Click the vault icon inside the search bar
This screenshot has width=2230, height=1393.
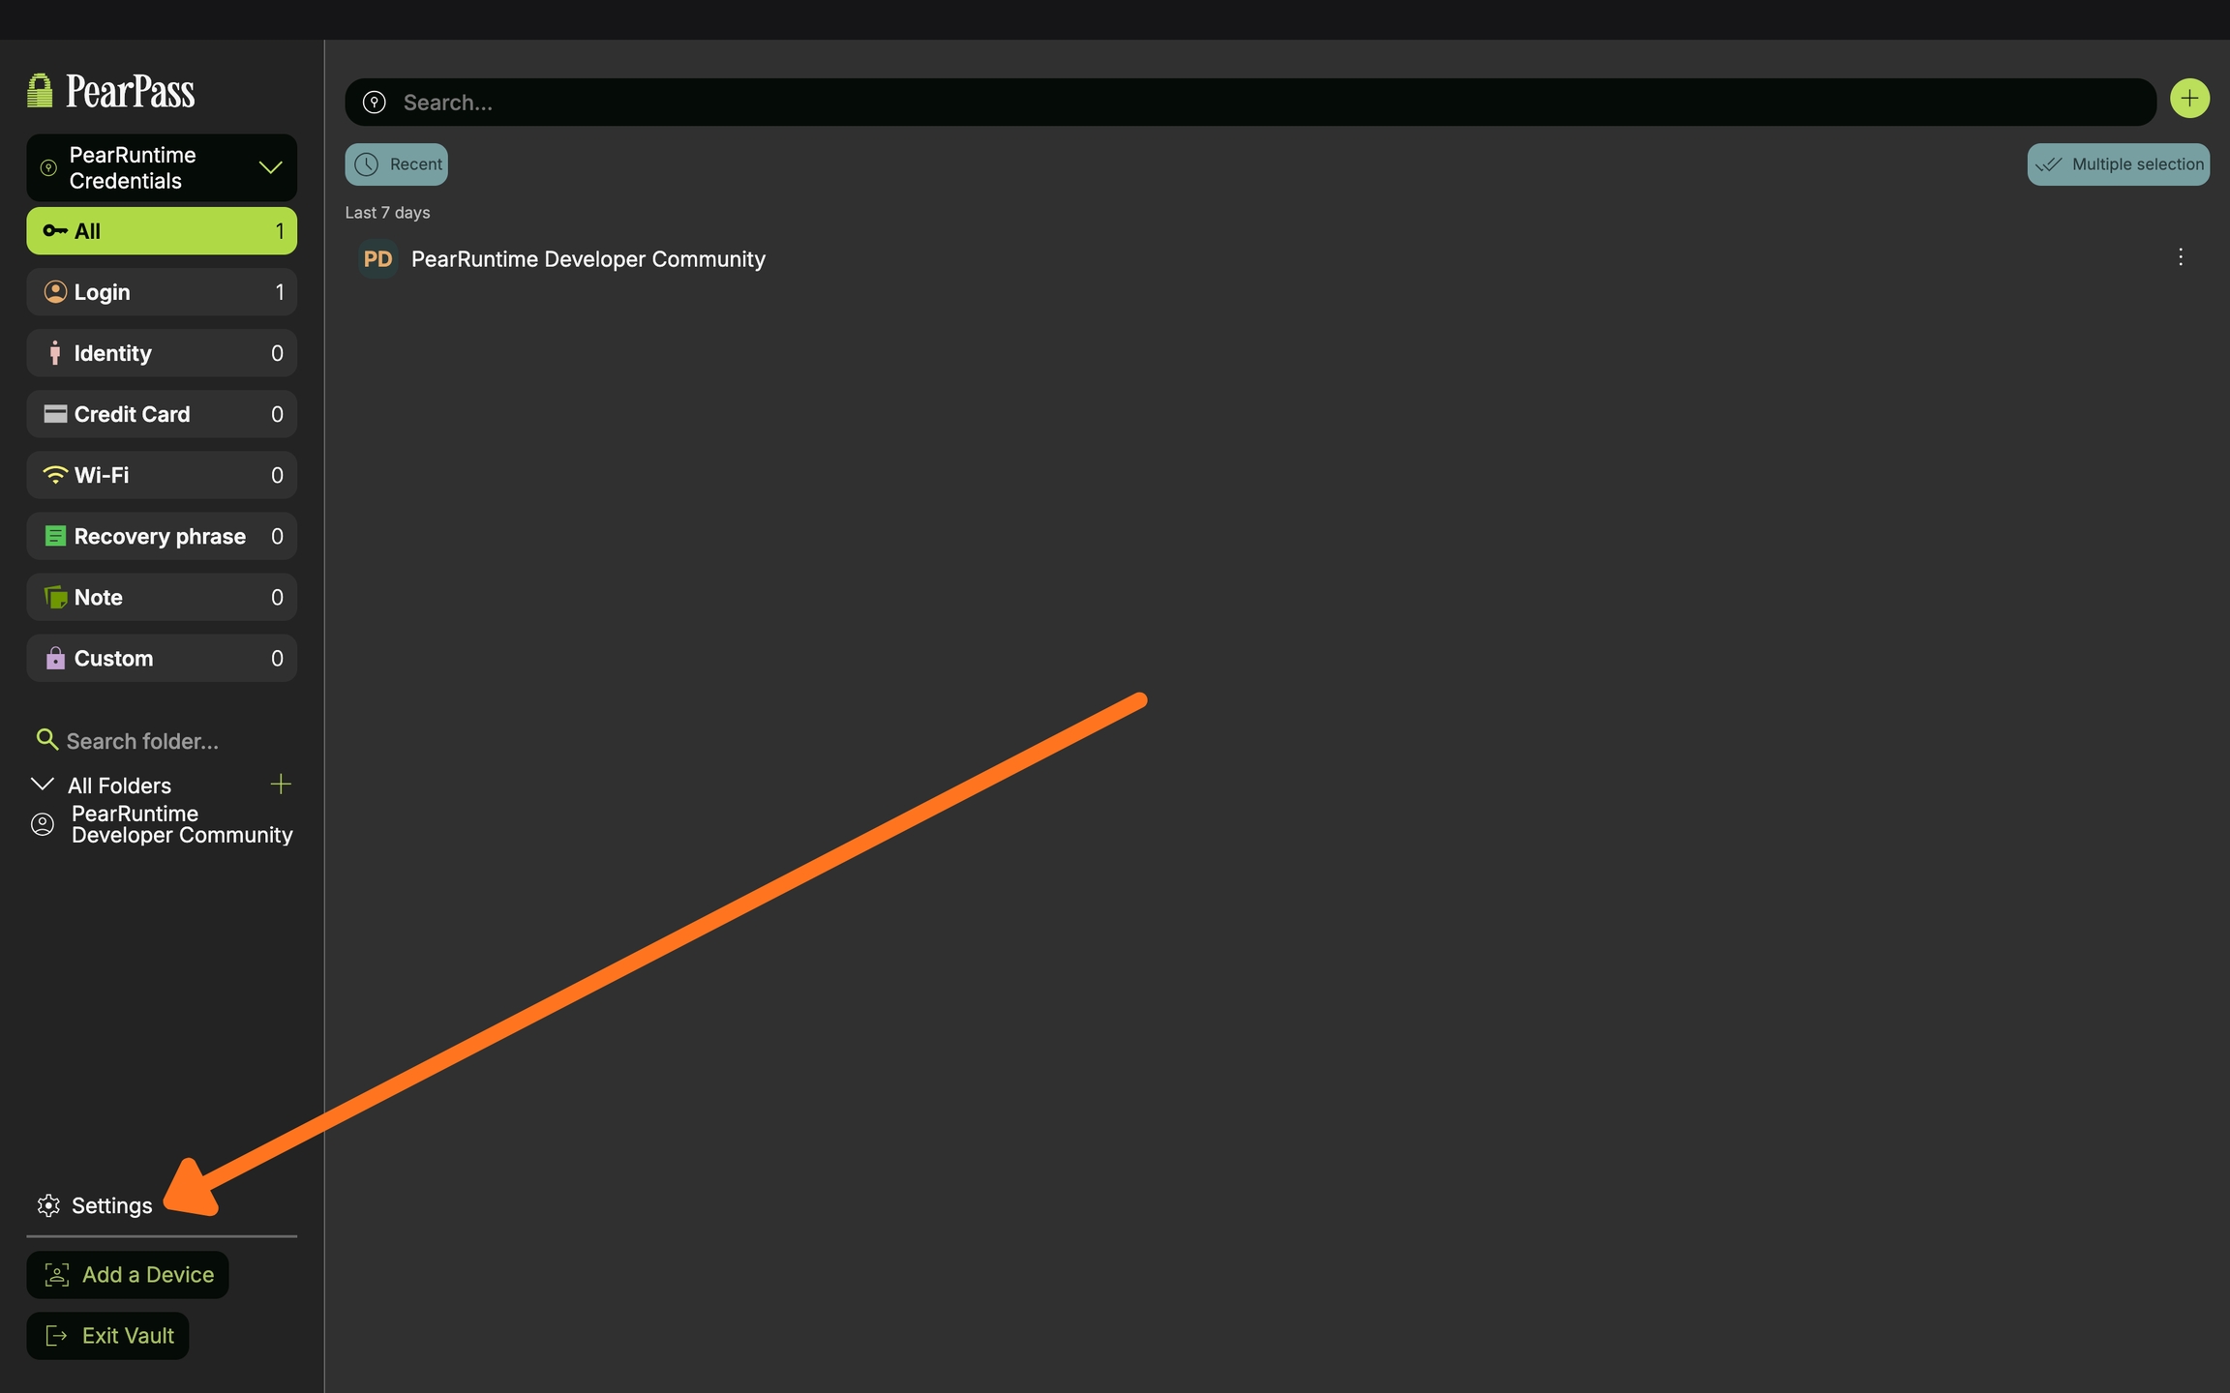click(375, 103)
